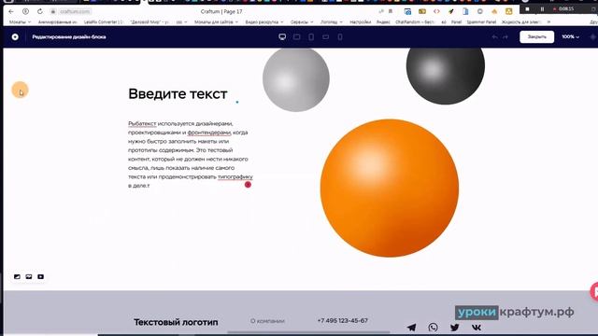This screenshot has height=336, width=598.
Task: Click the undo arrow in the editor bar
Action: [494, 37]
